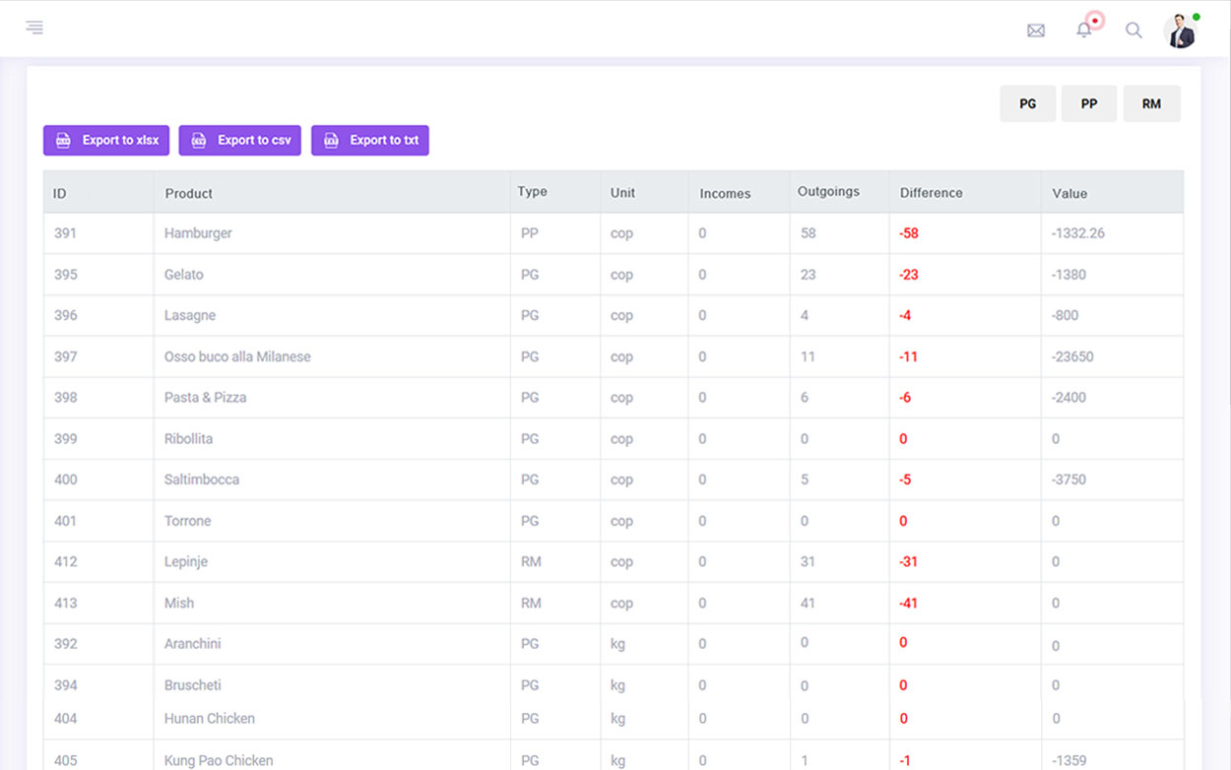Screen dimensions: 1231x770
Task: Click the txt file icon
Action: (x=332, y=141)
